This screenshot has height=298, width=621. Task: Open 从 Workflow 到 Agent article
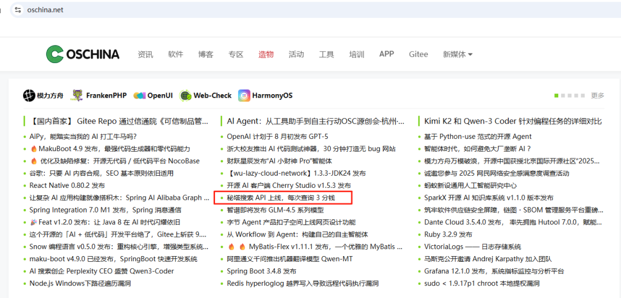[297, 235]
